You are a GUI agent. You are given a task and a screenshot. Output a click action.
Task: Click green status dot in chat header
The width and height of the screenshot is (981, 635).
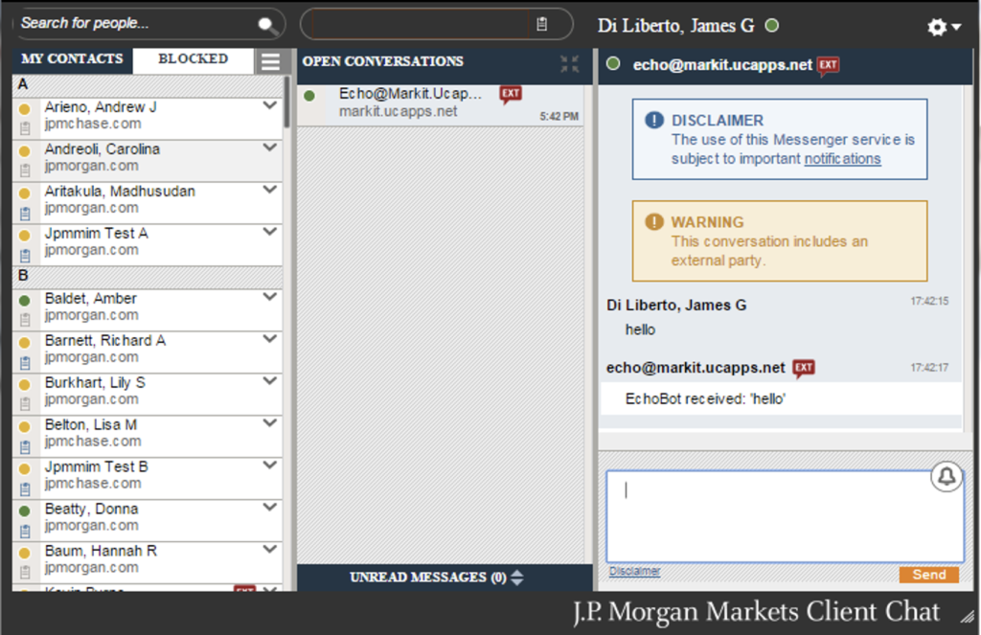[614, 64]
